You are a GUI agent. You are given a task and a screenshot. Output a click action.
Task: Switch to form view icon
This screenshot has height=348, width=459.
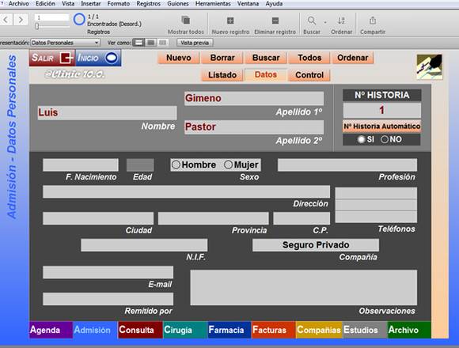click(138, 43)
